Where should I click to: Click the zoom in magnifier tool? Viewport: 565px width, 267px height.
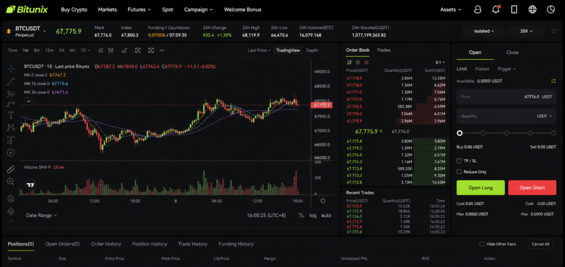[11, 181]
